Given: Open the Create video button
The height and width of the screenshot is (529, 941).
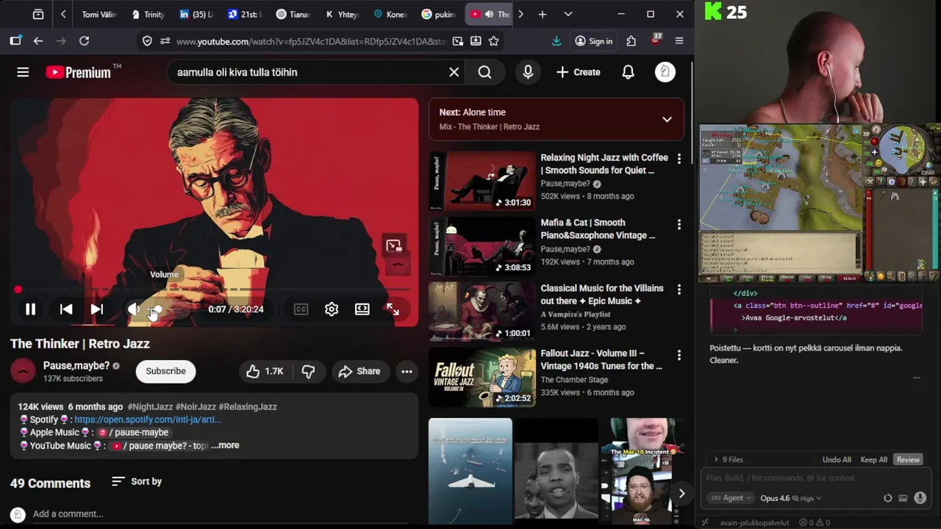Looking at the screenshot, I should [x=579, y=72].
